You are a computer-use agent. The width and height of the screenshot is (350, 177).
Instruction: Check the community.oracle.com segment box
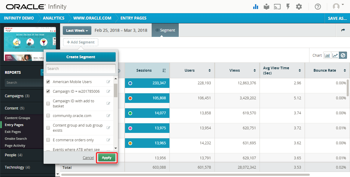tap(48, 116)
